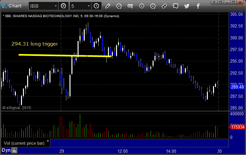Click the 30 date axis label
246x155 pixels.
tap(219, 151)
